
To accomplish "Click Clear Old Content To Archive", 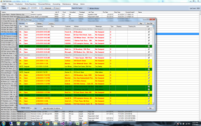I will click(x=52, y=108).
